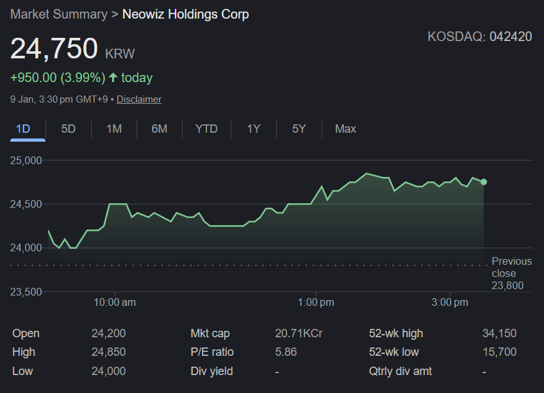The height and width of the screenshot is (393, 544).
Task: Click the 24,500 y-axis label
Action: tap(26, 204)
